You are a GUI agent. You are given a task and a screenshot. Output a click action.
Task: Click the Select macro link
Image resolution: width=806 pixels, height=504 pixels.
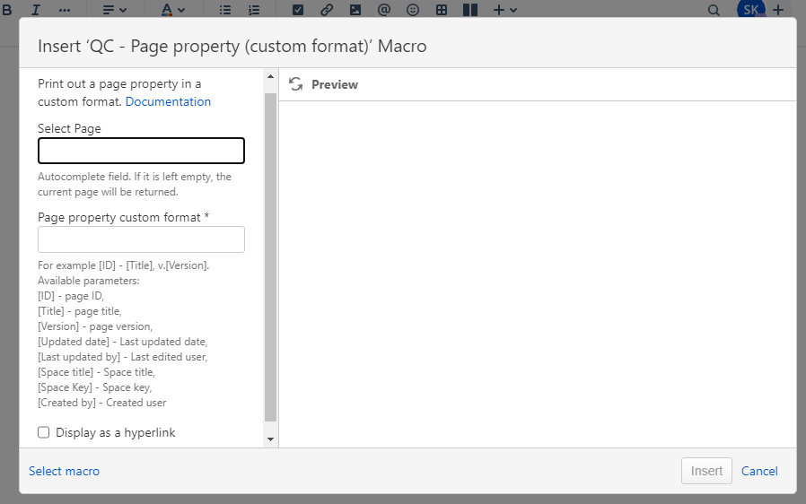pyautogui.click(x=64, y=471)
